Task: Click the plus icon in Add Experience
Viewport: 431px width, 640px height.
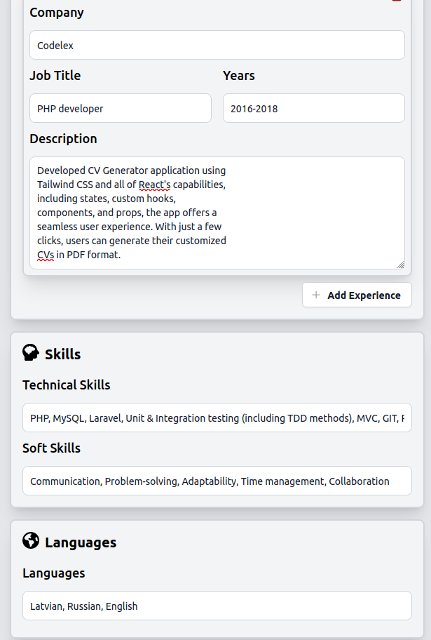Action: click(316, 295)
